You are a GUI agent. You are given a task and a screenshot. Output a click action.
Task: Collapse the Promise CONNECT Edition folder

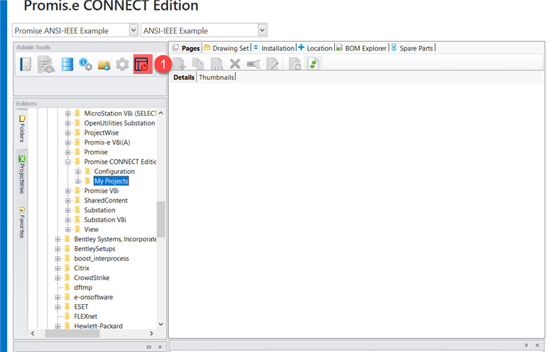point(69,162)
